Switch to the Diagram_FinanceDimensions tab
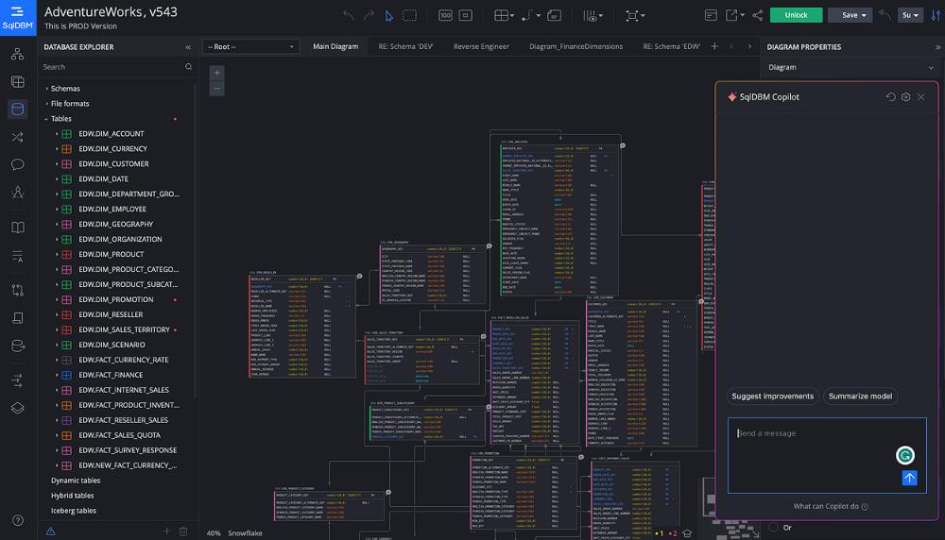 click(x=576, y=46)
